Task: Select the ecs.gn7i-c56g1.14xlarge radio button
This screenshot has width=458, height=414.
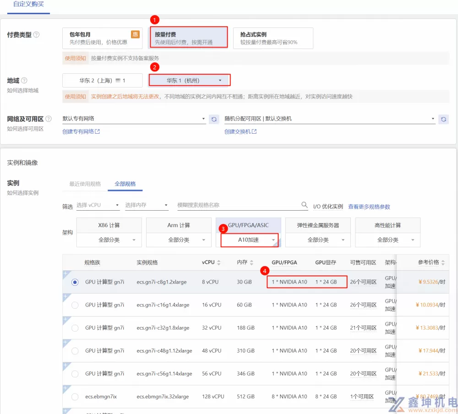Action: tap(75, 374)
